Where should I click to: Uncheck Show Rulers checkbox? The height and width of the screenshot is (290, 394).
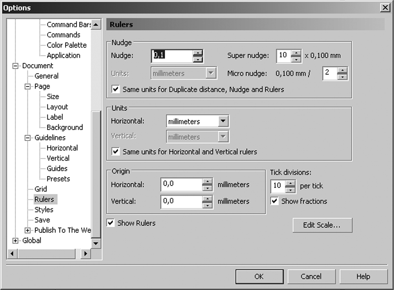(110, 223)
